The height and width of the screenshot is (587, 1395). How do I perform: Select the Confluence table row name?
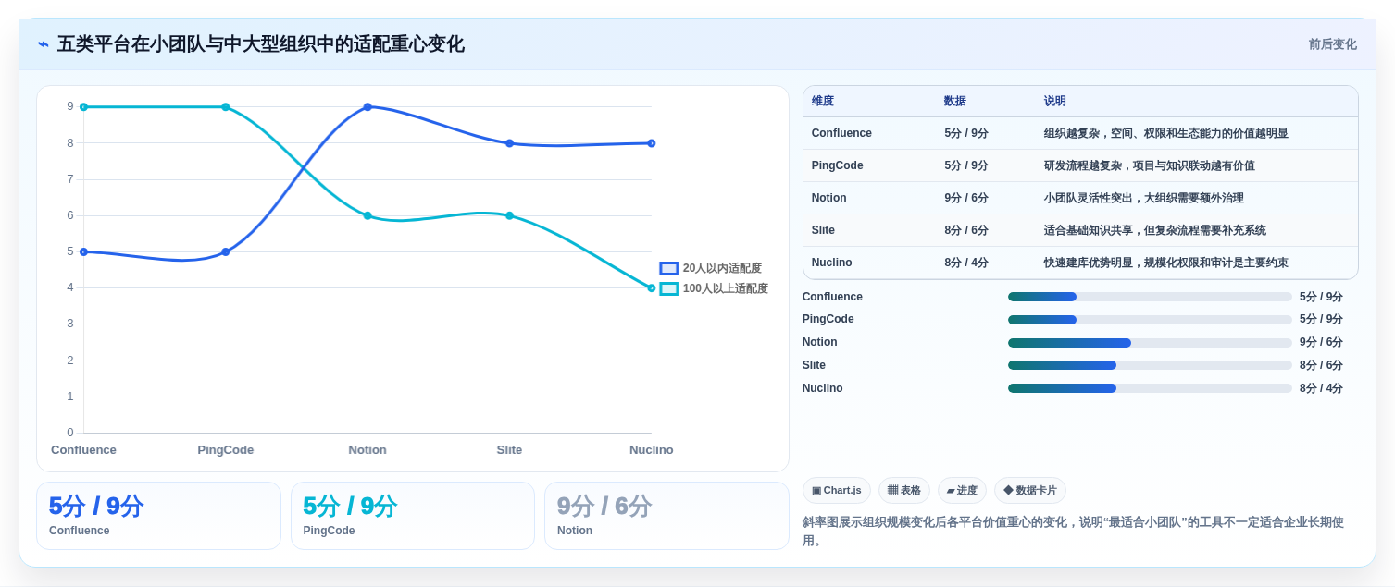tap(841, 133)
